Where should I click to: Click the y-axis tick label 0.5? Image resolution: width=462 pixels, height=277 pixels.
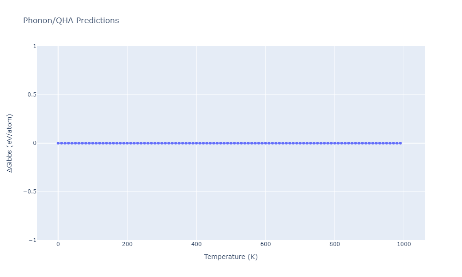point(32,95)
